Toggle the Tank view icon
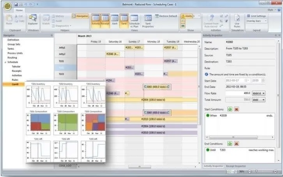283x177 pixels. [124, 19]
